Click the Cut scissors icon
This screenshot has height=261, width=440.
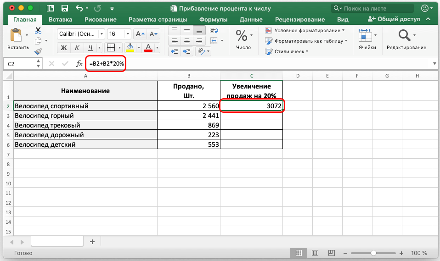[38, 30]
